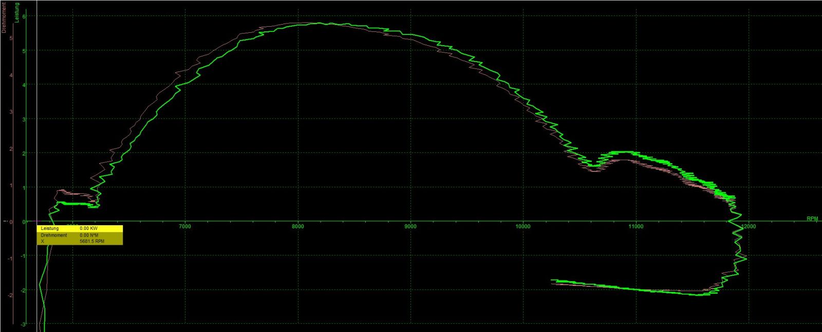Click the pink Drehmoment axis title

[4, 18]
